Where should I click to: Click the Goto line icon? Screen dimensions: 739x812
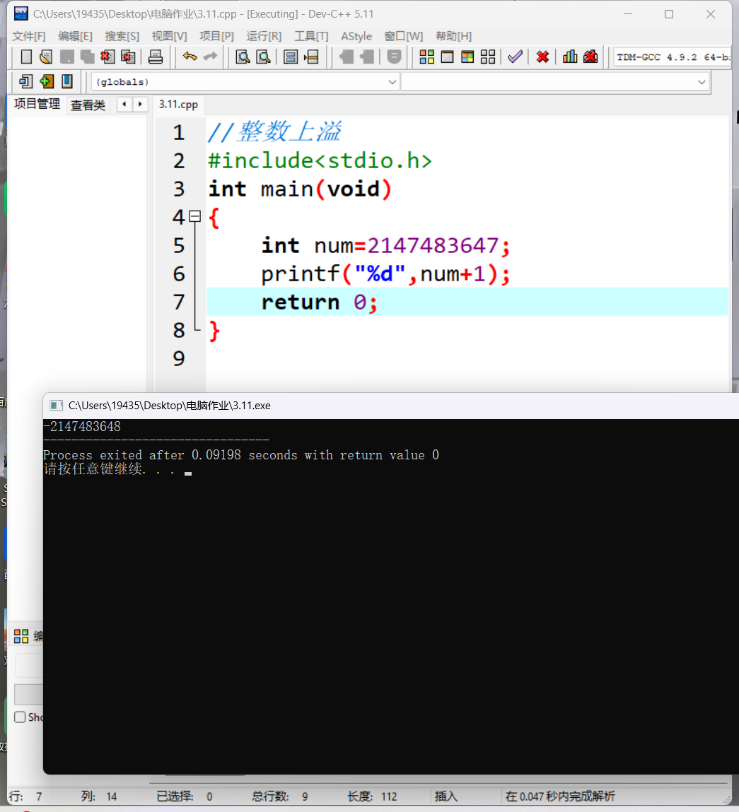[x=311, y=57]
